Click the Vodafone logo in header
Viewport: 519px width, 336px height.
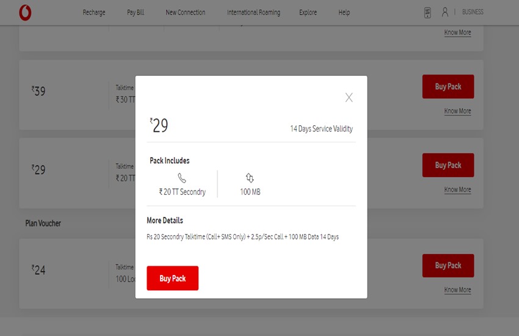tap(25, 12)
